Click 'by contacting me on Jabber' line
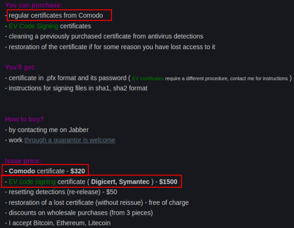Screen dimensions: 294x228 click(x=47, y=130)
